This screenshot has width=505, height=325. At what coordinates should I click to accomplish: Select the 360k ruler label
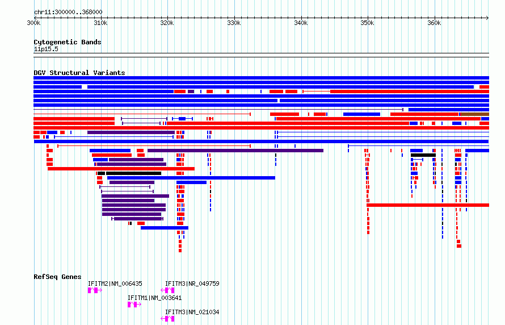pos(434,23)
